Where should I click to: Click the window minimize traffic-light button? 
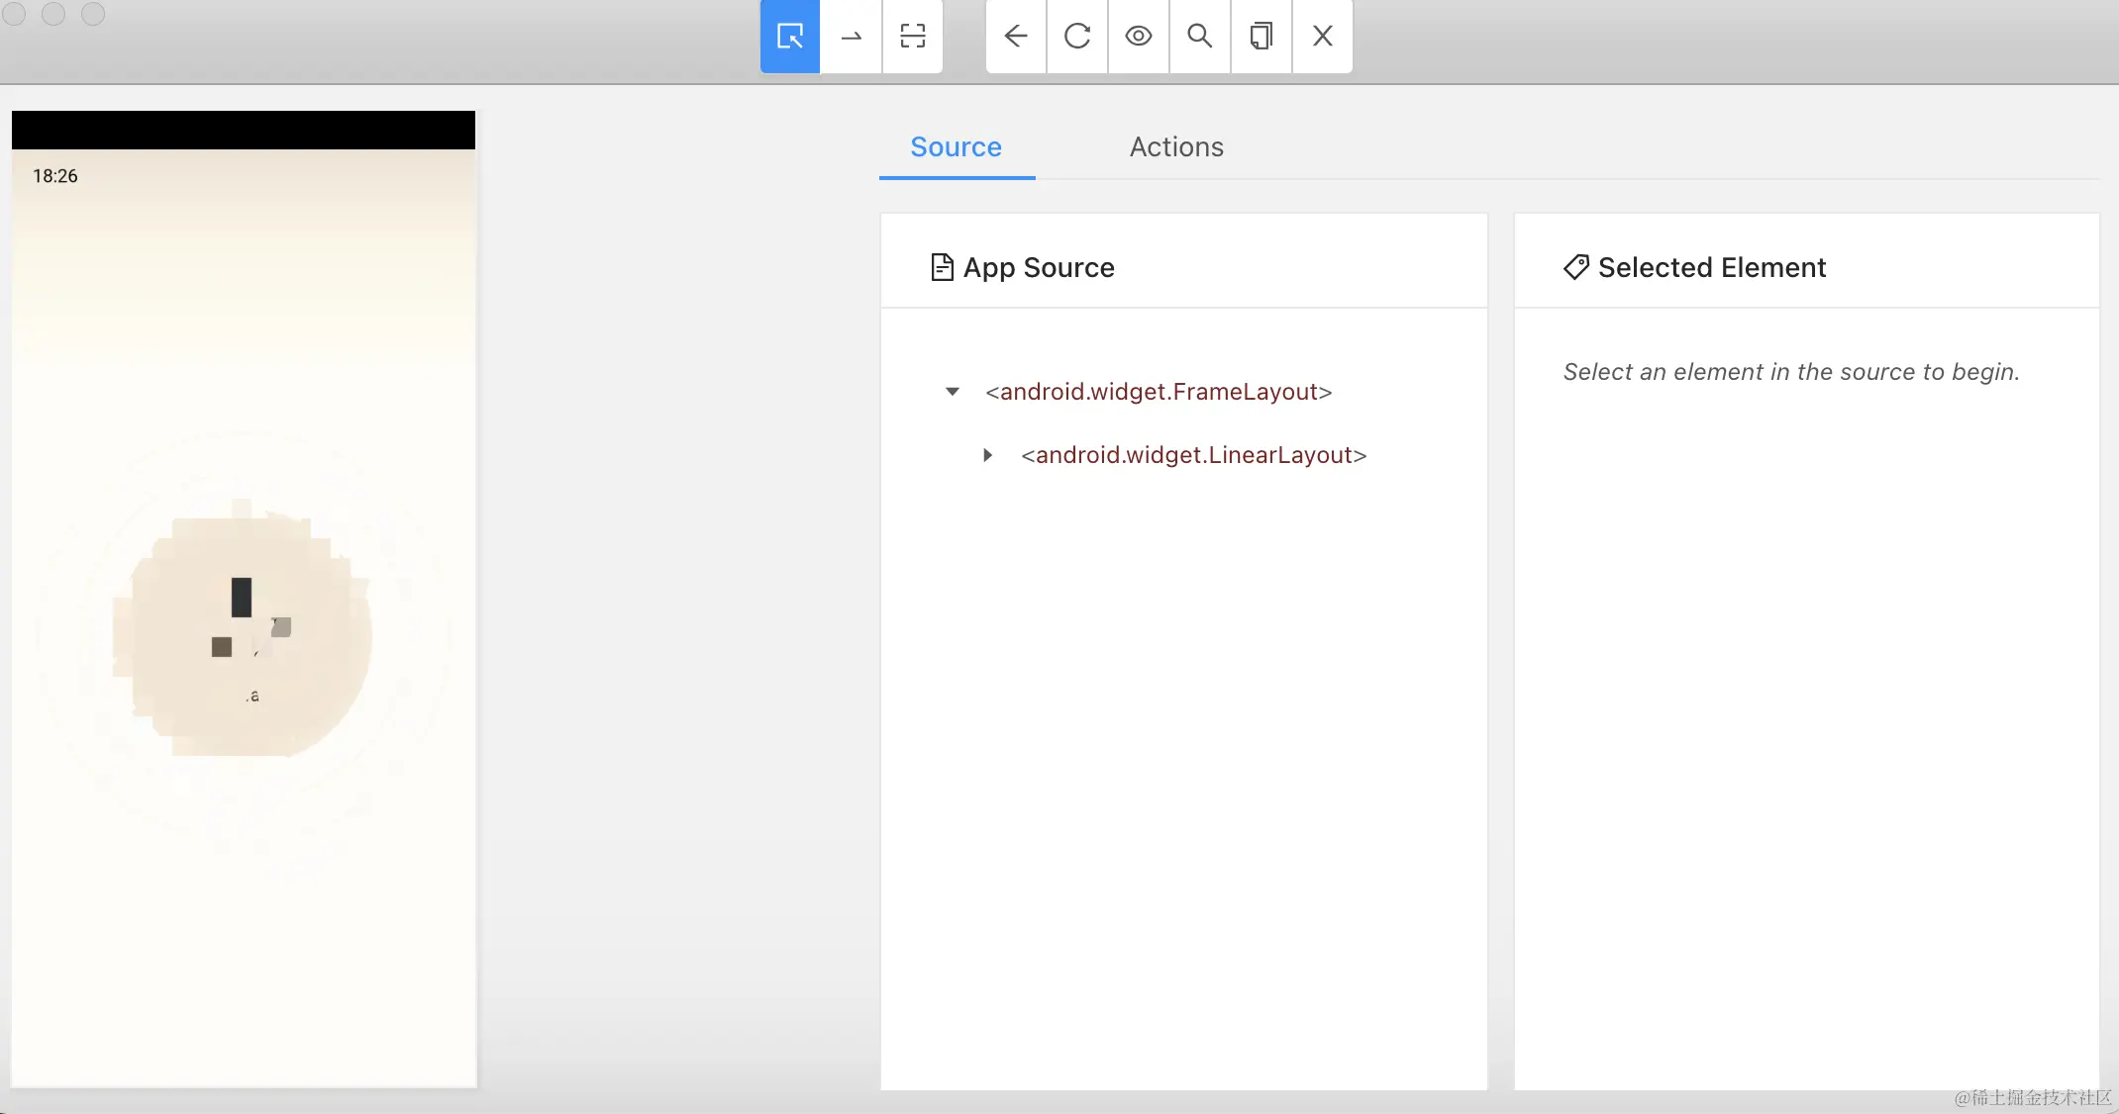pyautogui.click(x=53, y=13)
